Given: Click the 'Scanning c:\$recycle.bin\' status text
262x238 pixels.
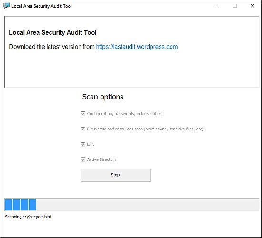Looking at the screenshot, I should 28,217.
